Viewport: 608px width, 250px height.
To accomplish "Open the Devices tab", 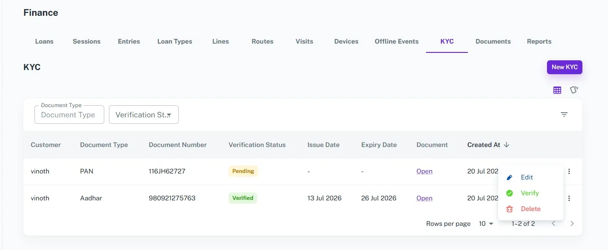I will 346,41.
